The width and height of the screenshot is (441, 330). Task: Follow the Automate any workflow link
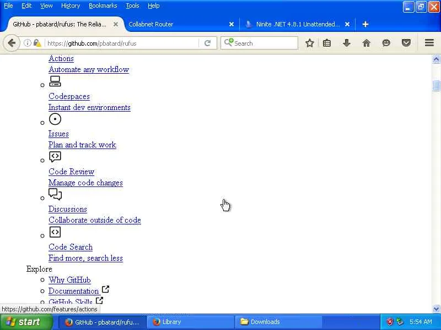(x=89, y=69)
